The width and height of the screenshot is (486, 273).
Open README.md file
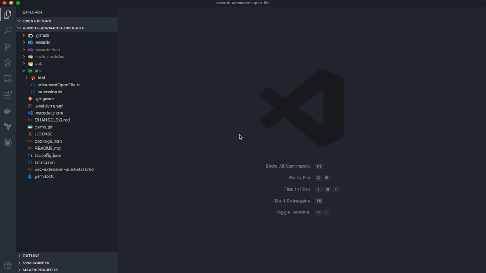coord(48,148)
